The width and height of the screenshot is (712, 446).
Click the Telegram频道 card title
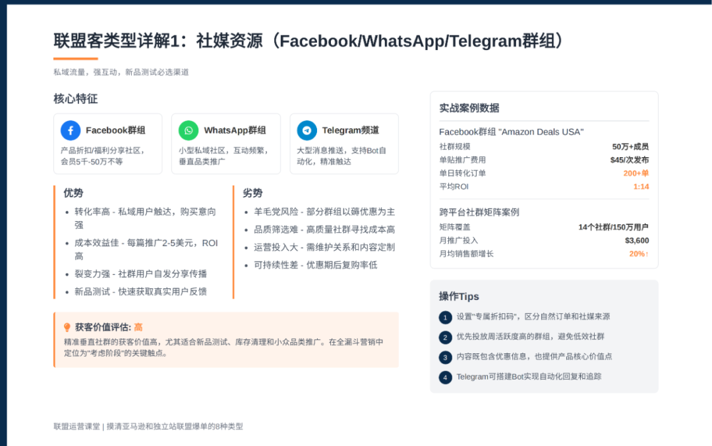pos(351,130)
